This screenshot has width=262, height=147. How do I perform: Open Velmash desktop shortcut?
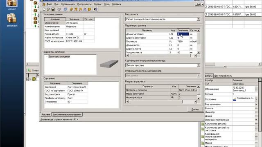point(12,5)
